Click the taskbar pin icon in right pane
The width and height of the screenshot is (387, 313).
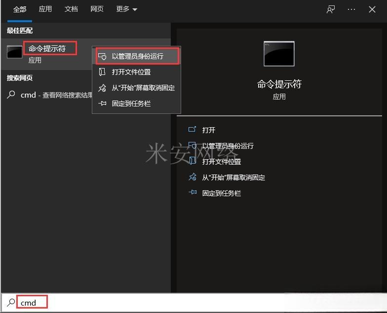tap(193, 192)
